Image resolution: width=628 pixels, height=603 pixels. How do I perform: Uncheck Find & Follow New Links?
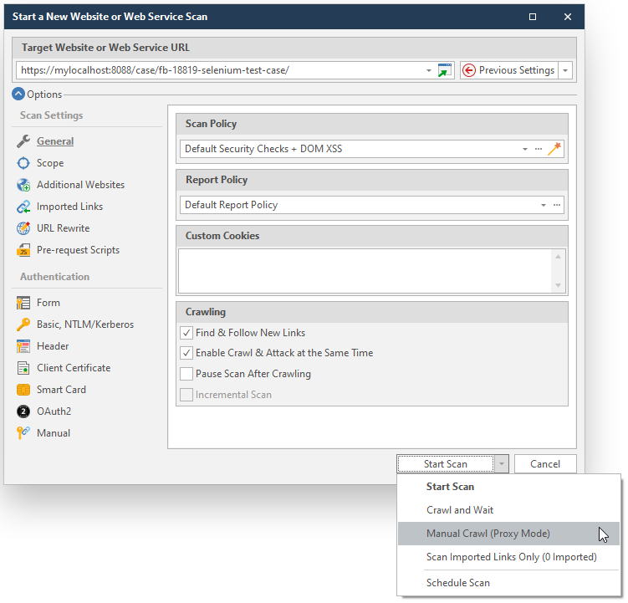pyautogui.click(x=186, y=333)
